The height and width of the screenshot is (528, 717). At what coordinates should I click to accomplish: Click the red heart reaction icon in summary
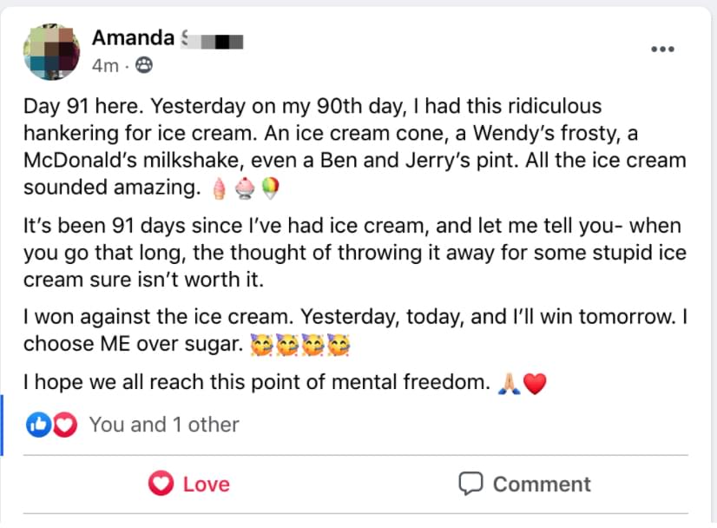pyautogui.click(x=65, y=425)
